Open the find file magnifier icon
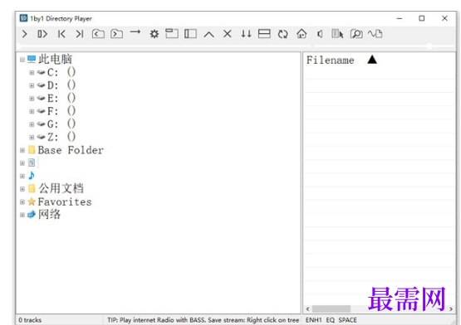Screen dimensions: 461x325 356,34
